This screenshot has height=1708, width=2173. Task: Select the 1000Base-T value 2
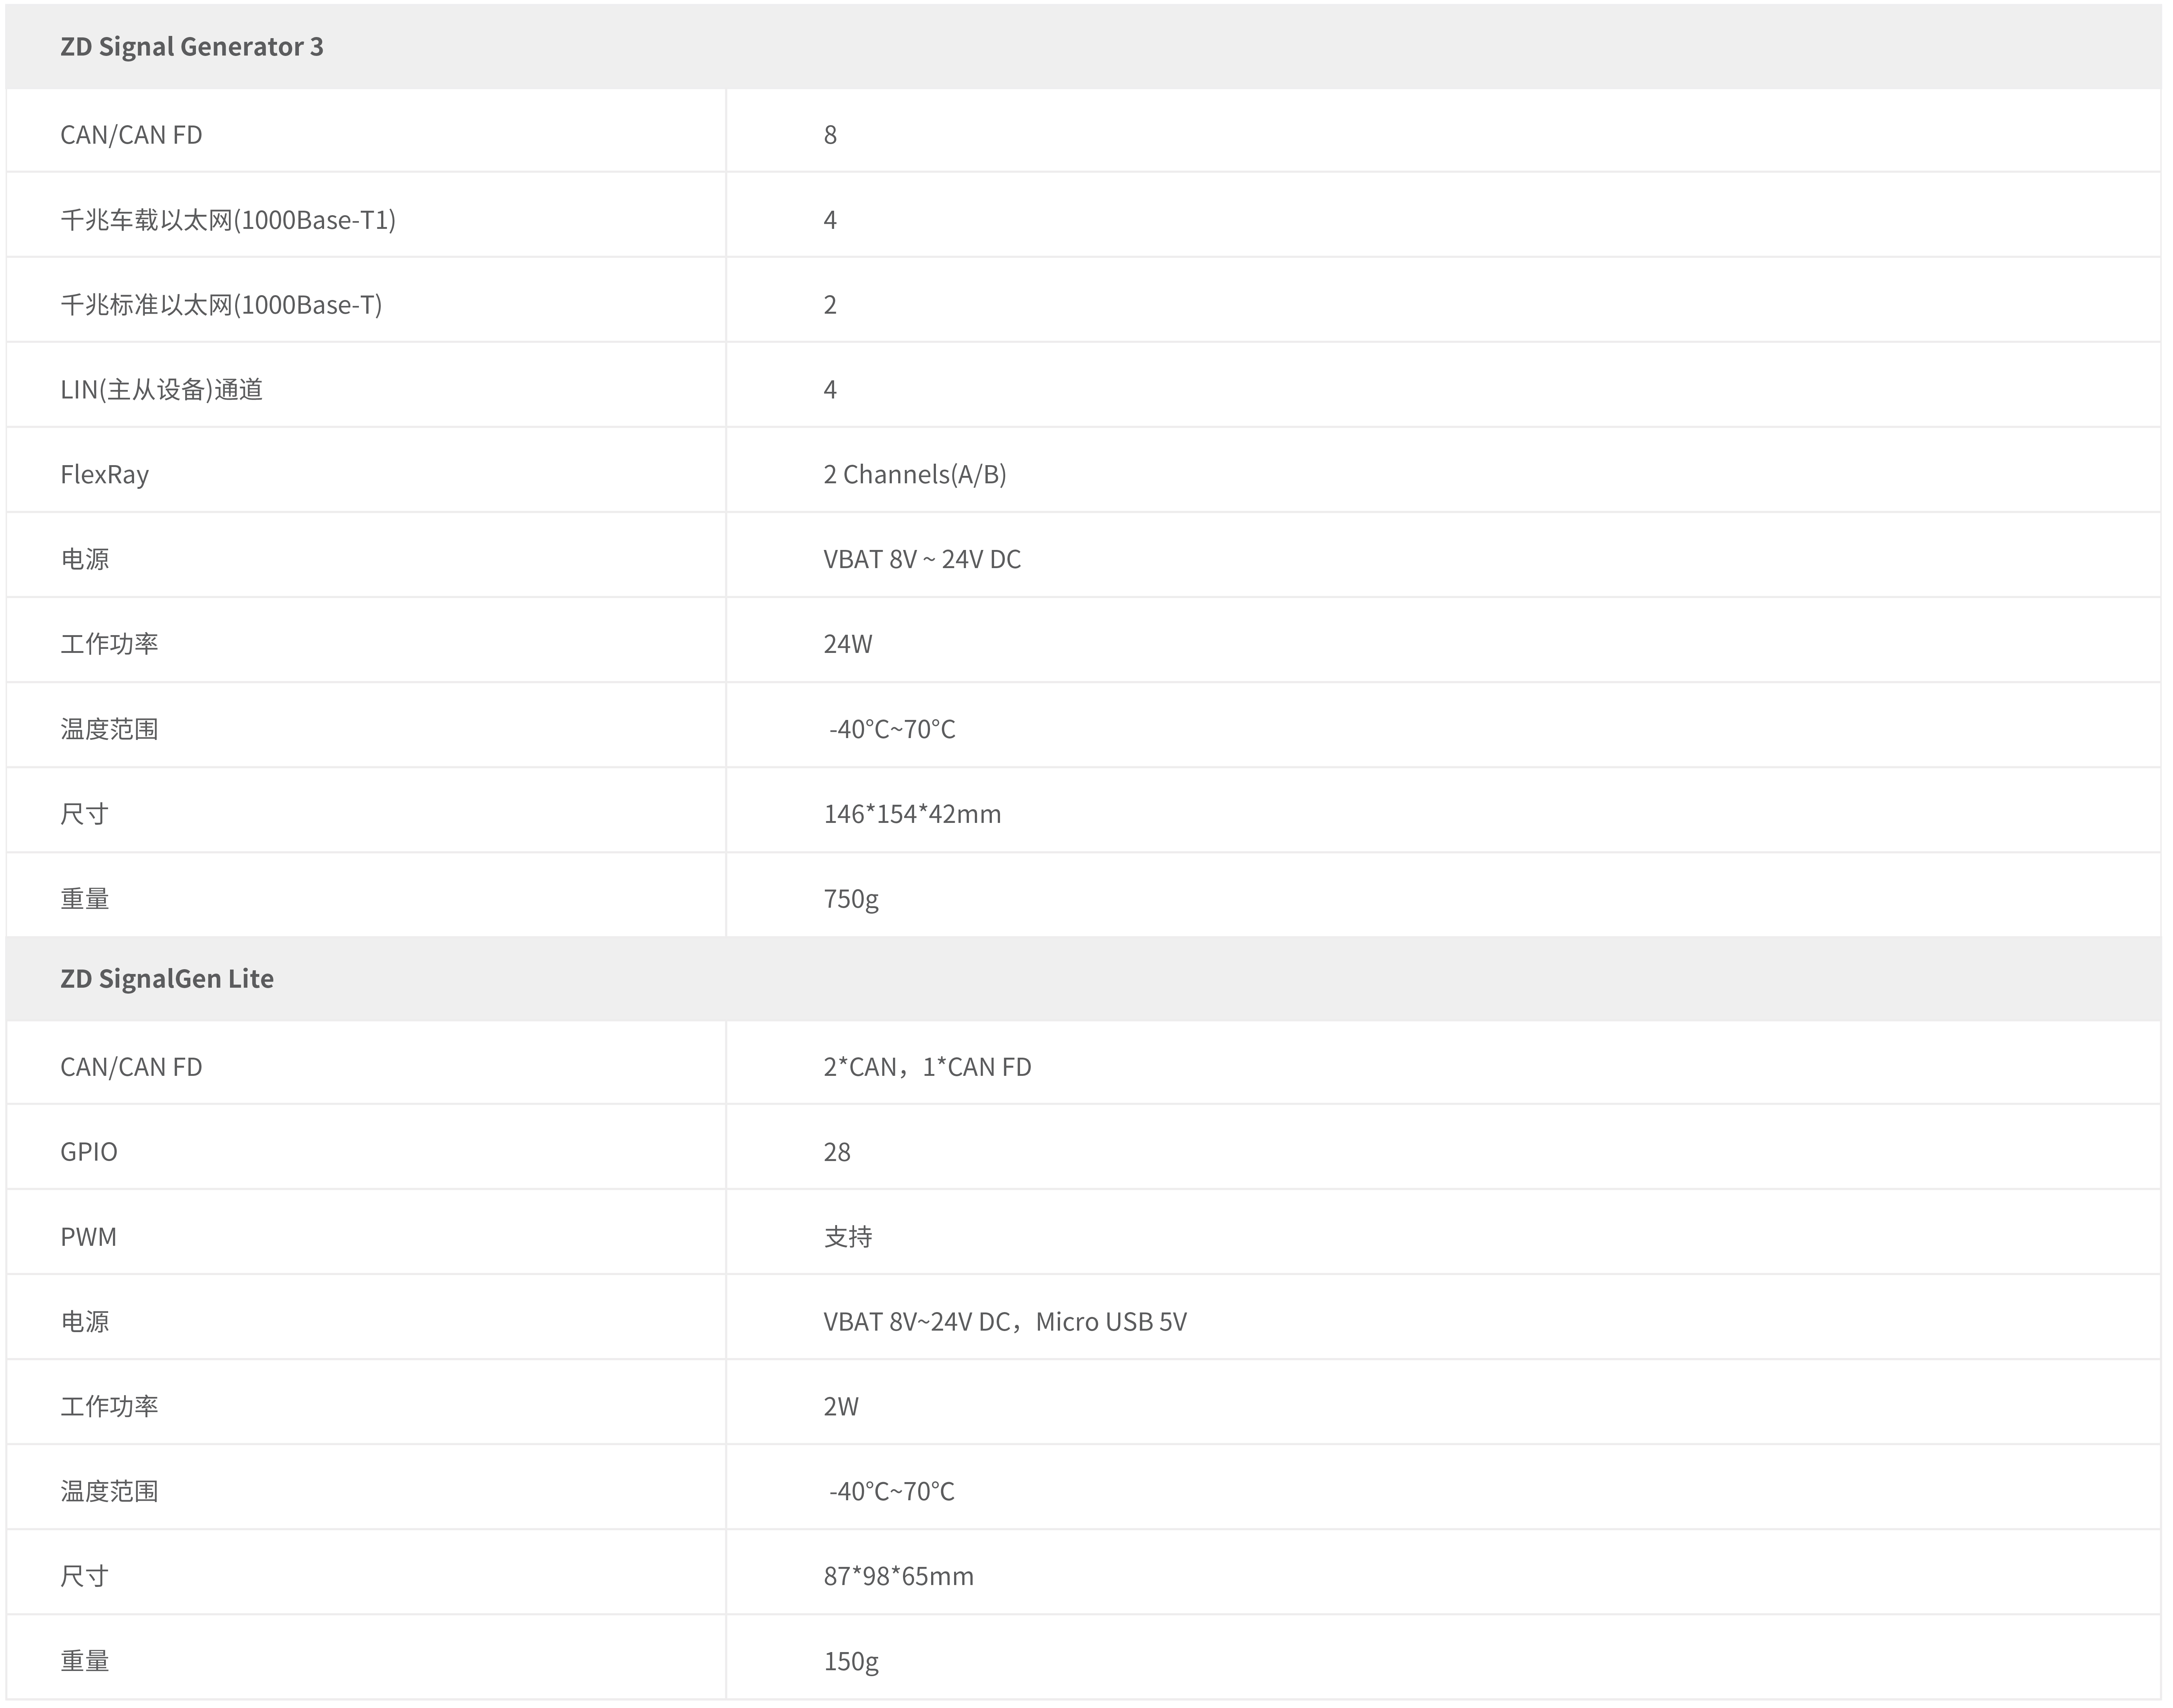pos(830,306)
